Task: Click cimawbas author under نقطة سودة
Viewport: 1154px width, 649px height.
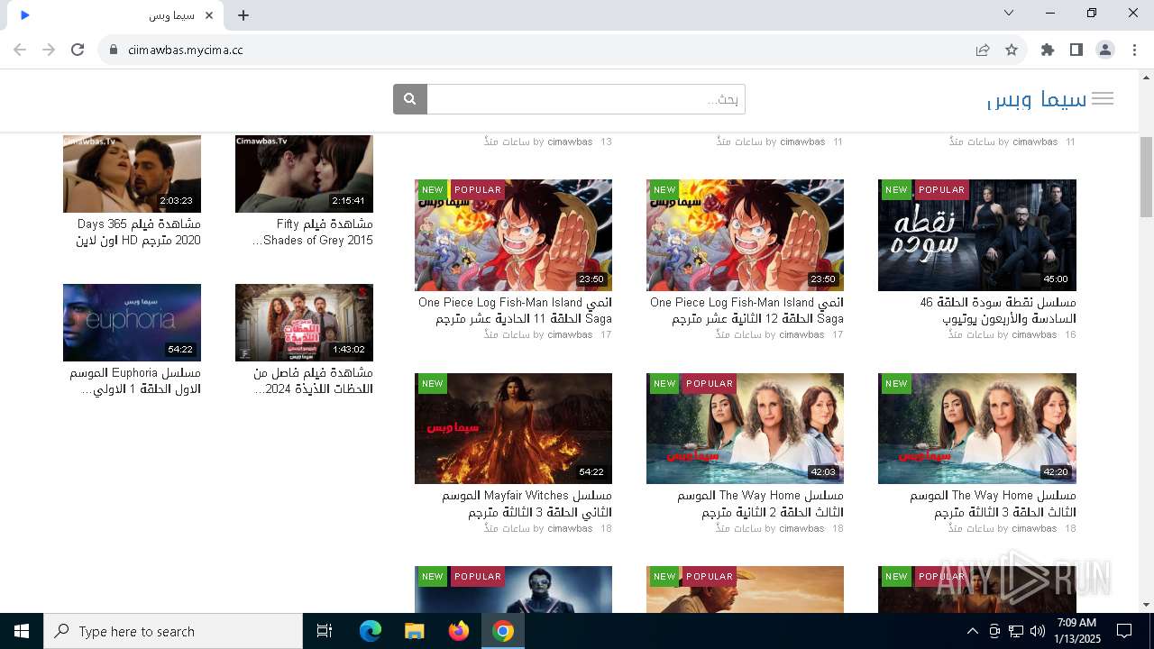Action: point(1034,334)
